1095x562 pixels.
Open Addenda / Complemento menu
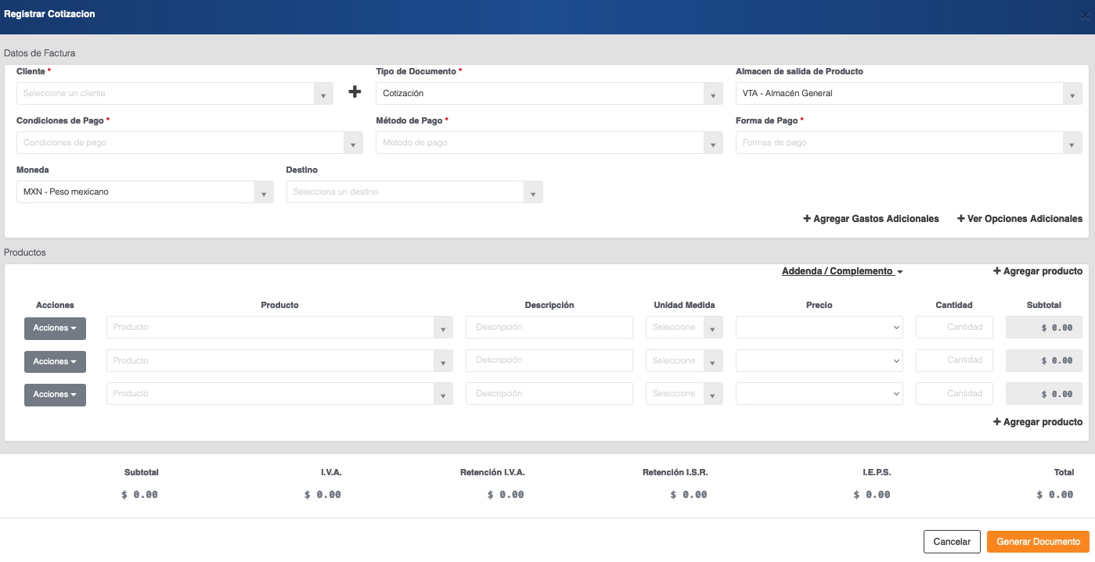click(842, 271)
